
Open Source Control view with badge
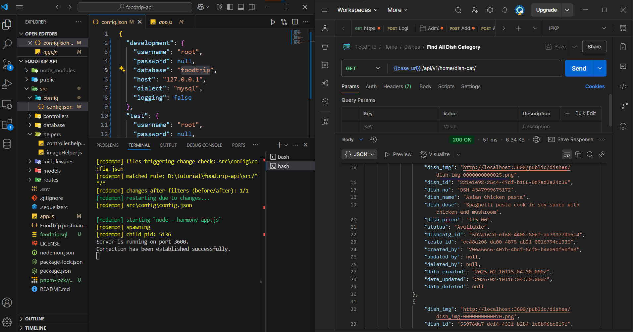click(7, 64)
